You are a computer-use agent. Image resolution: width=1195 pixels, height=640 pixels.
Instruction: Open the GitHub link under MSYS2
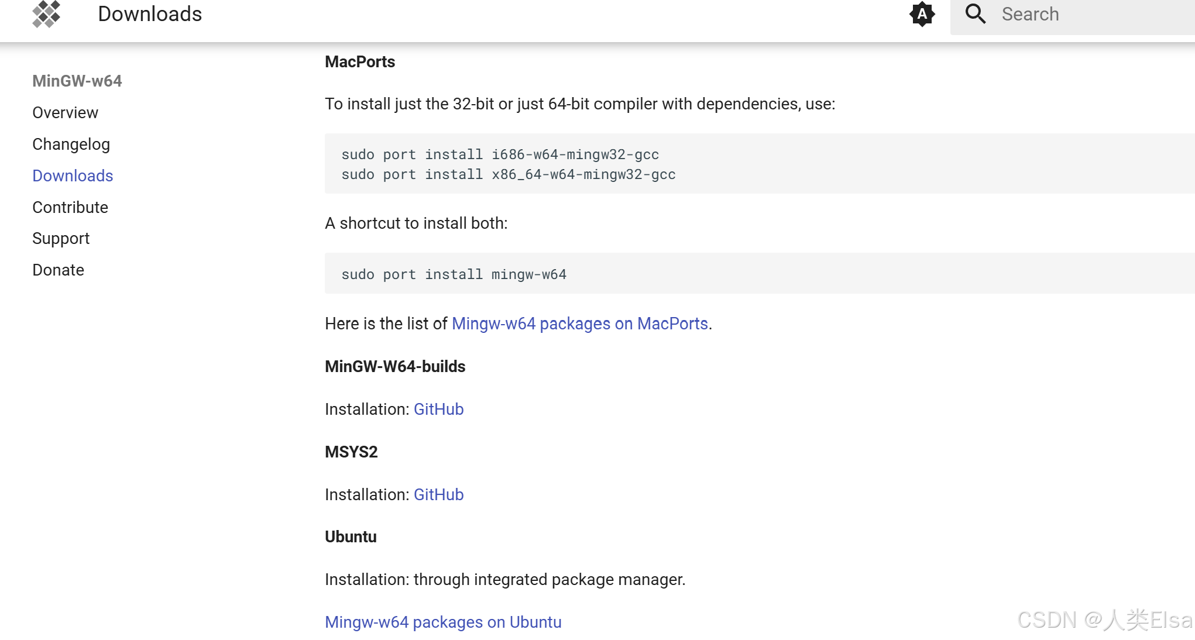tap(438, 494)
